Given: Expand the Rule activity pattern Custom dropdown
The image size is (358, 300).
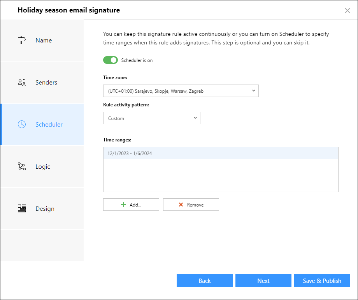Looking at the screenshot, I should (152, 118).
